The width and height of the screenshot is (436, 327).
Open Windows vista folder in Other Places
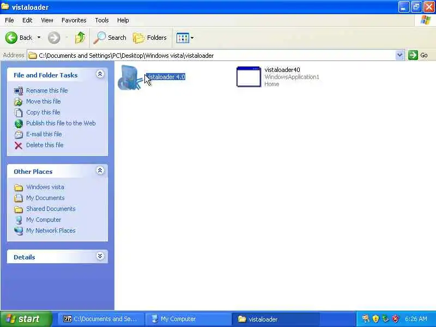tap(45, 187)
